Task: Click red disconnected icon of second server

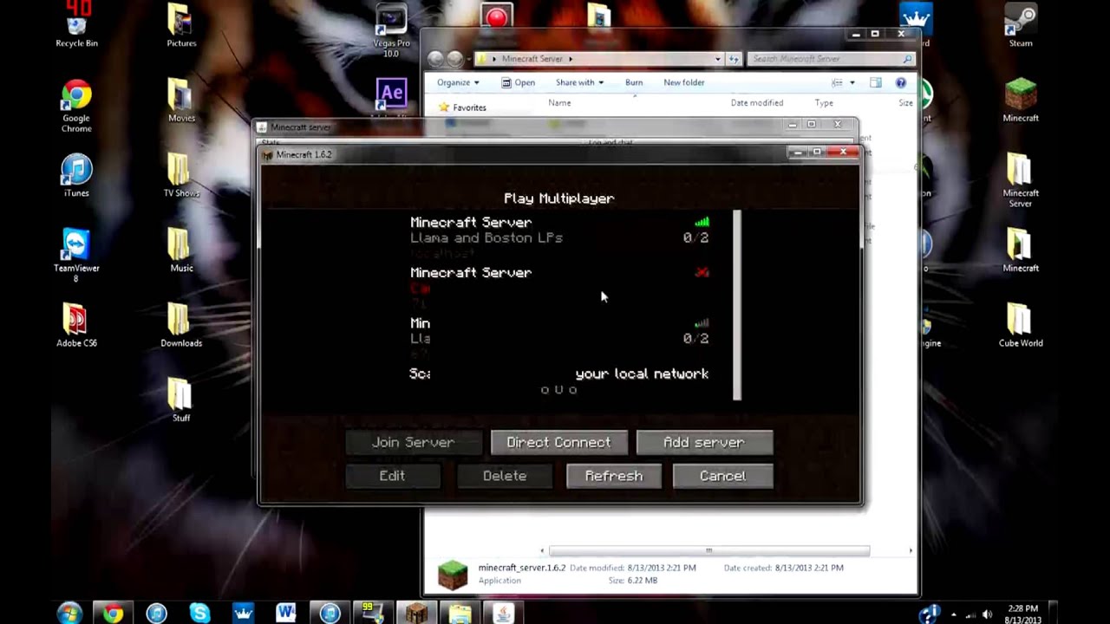Action: pos(702,272)
